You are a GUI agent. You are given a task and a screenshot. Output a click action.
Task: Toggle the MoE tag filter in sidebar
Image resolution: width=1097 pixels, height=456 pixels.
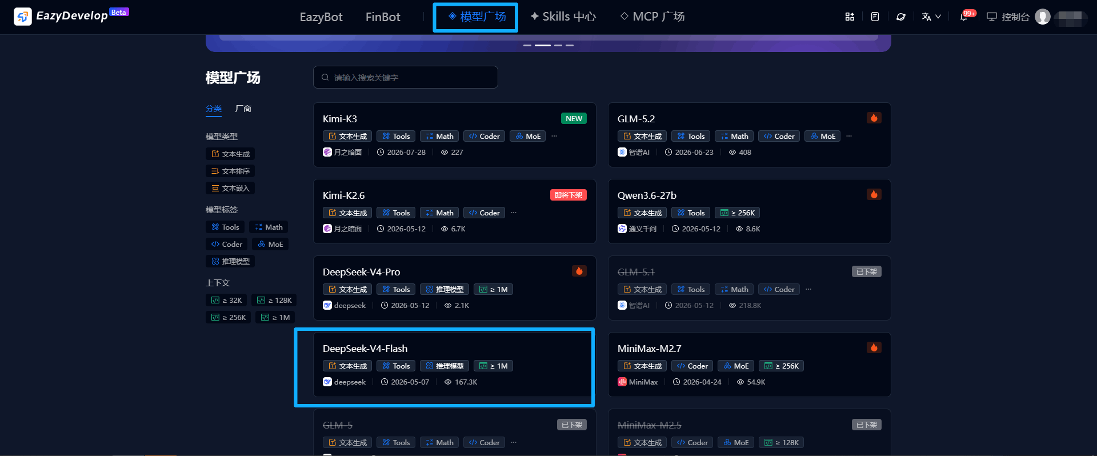click(270, 244)
